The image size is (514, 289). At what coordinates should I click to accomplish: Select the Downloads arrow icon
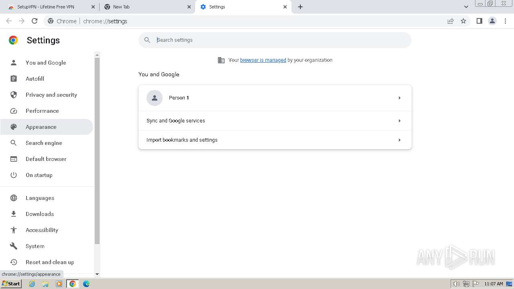point(14,214)
